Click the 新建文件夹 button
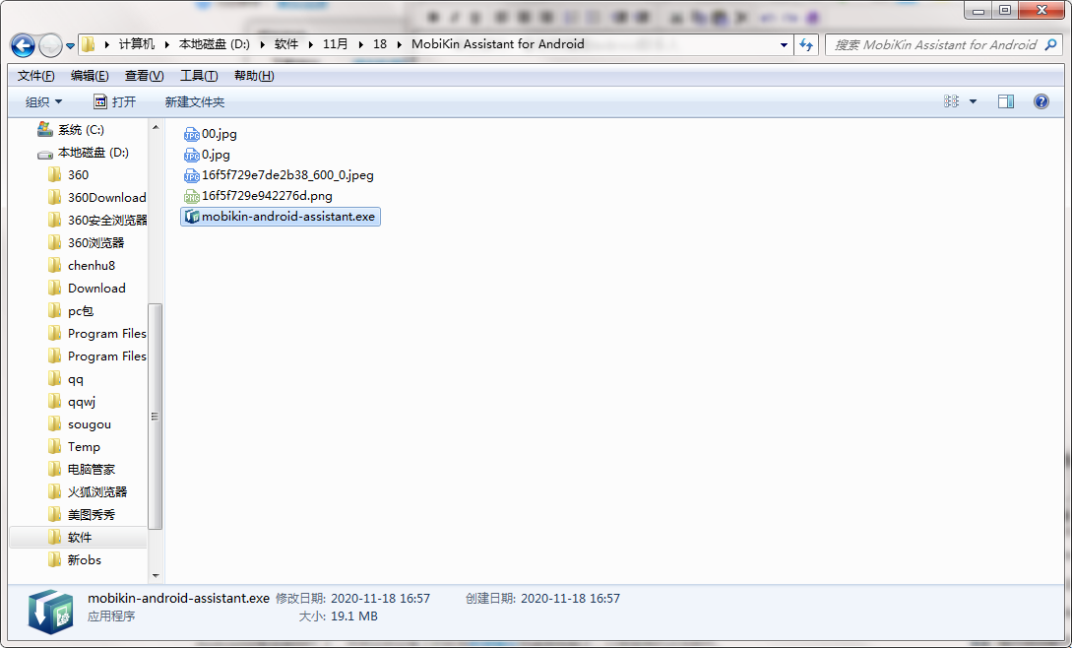 pyautogui.click(x=194, y=102)
